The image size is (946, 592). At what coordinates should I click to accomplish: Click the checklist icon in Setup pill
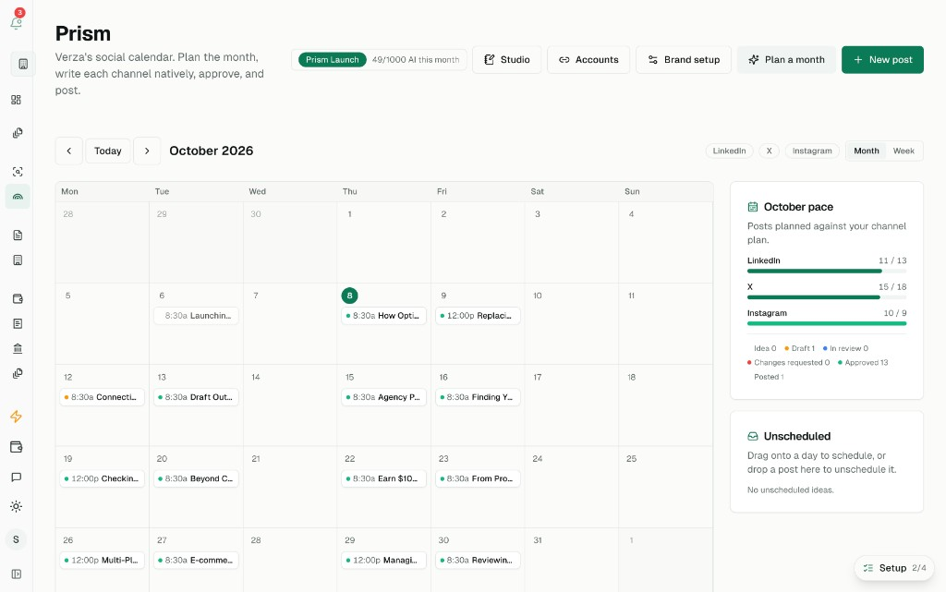click(x=868, y=568)
